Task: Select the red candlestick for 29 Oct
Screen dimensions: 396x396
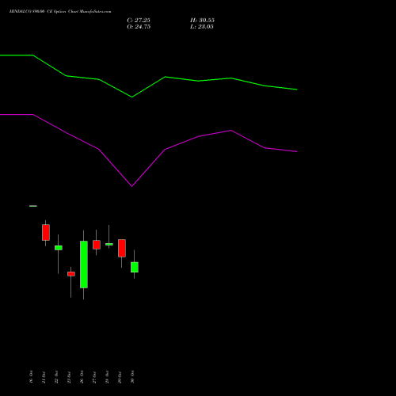Action: 122,248
